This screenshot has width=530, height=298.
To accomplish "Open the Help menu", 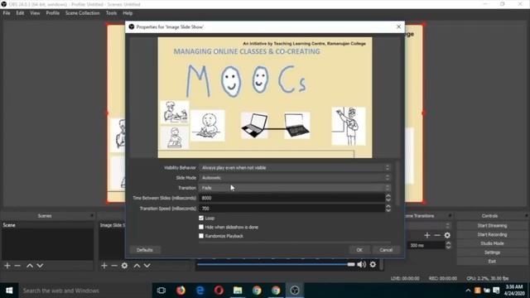I will 128,13.
